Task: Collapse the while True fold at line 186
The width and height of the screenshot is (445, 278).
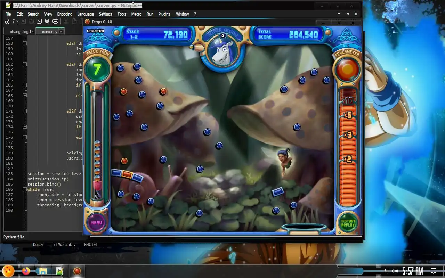Action: point(25,189)
